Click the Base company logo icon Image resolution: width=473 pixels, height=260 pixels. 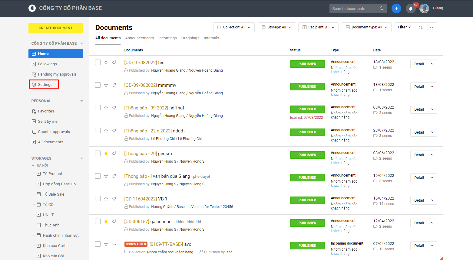pos(32,8)
